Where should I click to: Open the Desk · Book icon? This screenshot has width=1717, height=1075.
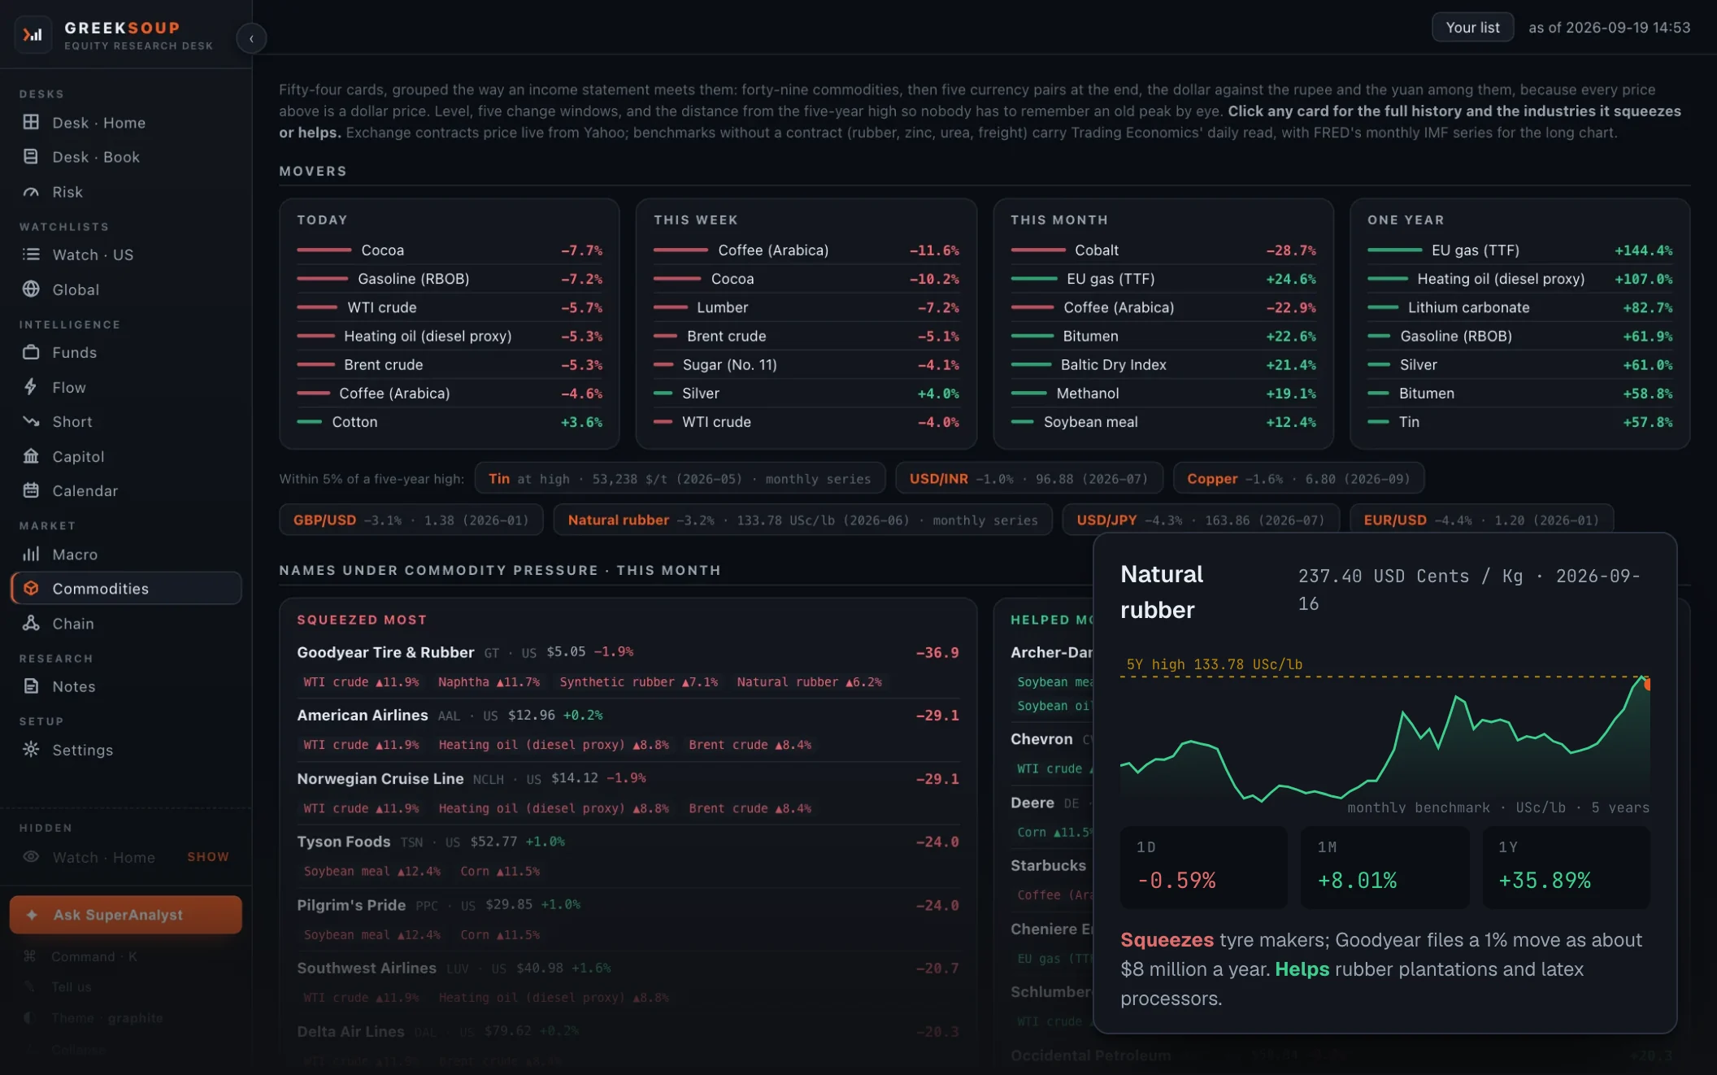[x=31, y=156]
